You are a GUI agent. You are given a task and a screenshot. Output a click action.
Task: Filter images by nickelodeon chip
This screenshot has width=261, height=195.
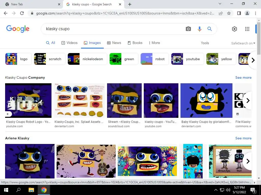pyautogui.click(x=87, y=59)
